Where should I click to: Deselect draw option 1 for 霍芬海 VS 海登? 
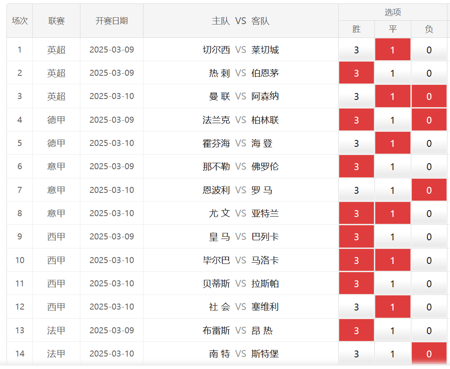point(392,143)
